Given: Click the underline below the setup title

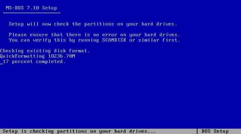Looking at the screenshot, I should (x=31, y=13).
